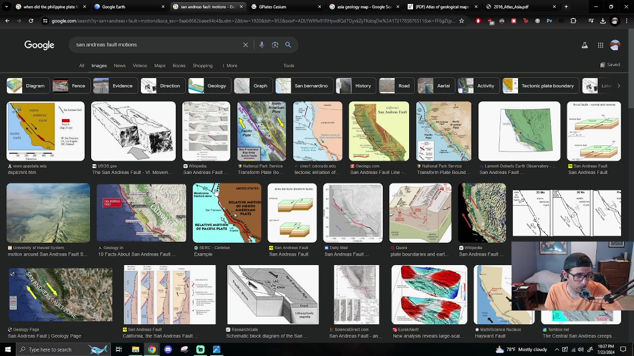Select the News search category
Image resolution: width=634 pixels, height=356 pixels.
click(120, 66)
